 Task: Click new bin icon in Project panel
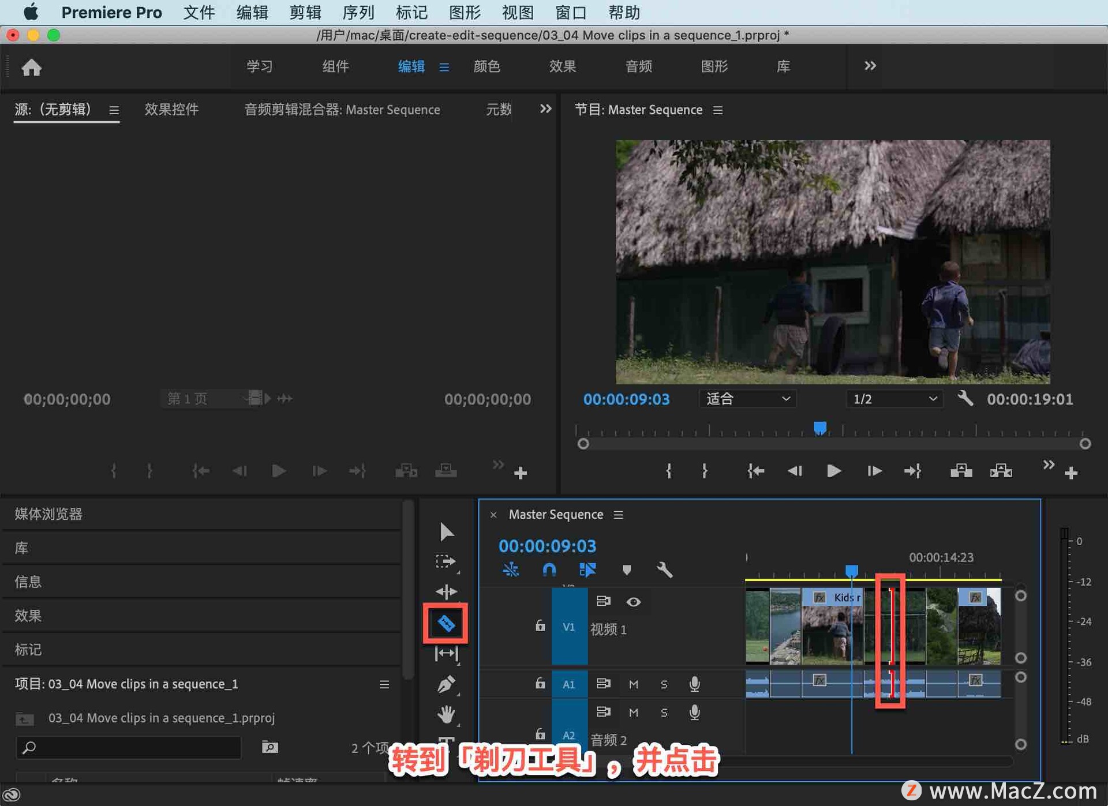click(269, 747)
